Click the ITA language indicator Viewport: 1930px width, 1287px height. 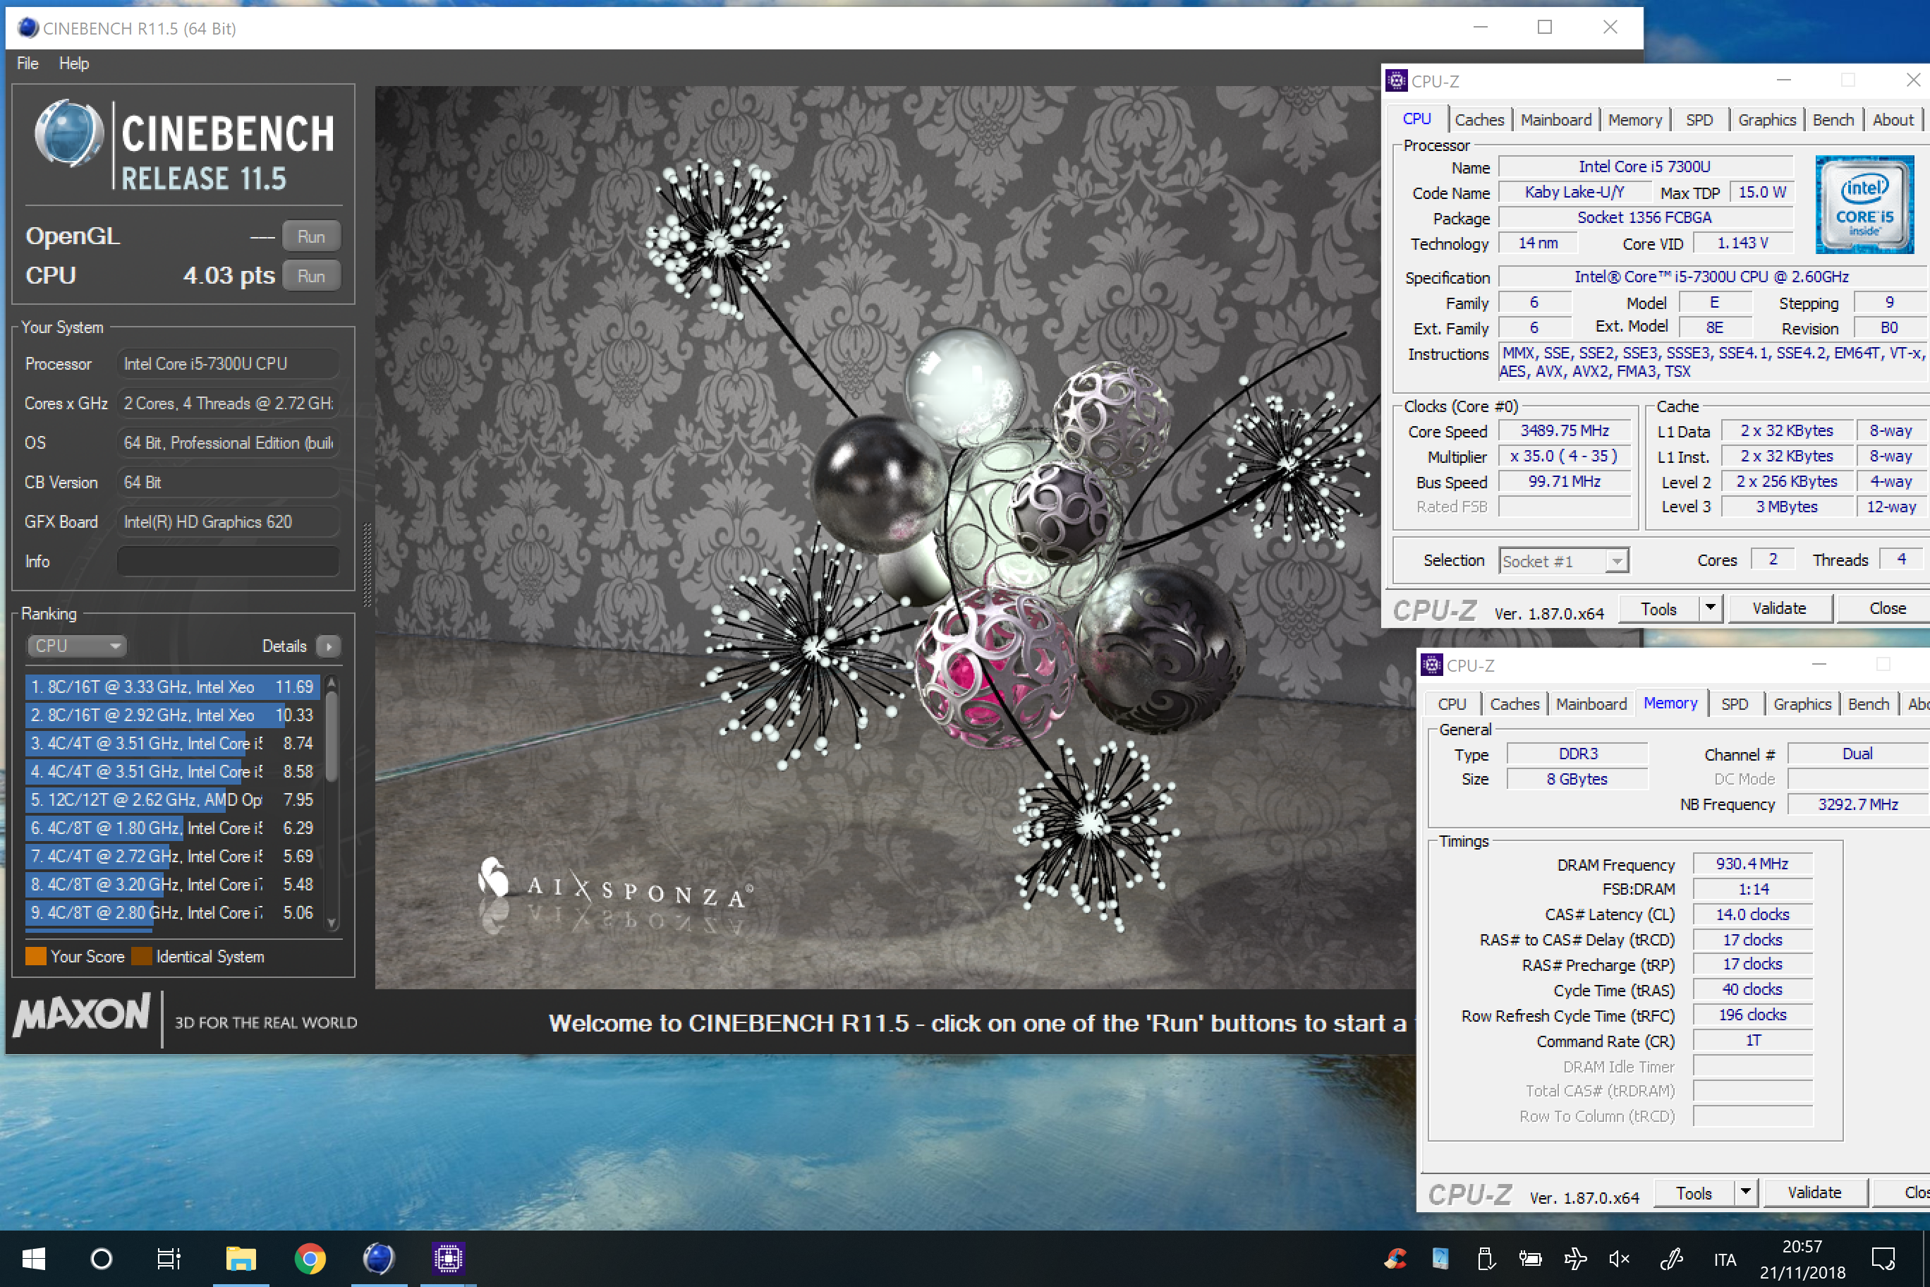click(1725, 1259)
